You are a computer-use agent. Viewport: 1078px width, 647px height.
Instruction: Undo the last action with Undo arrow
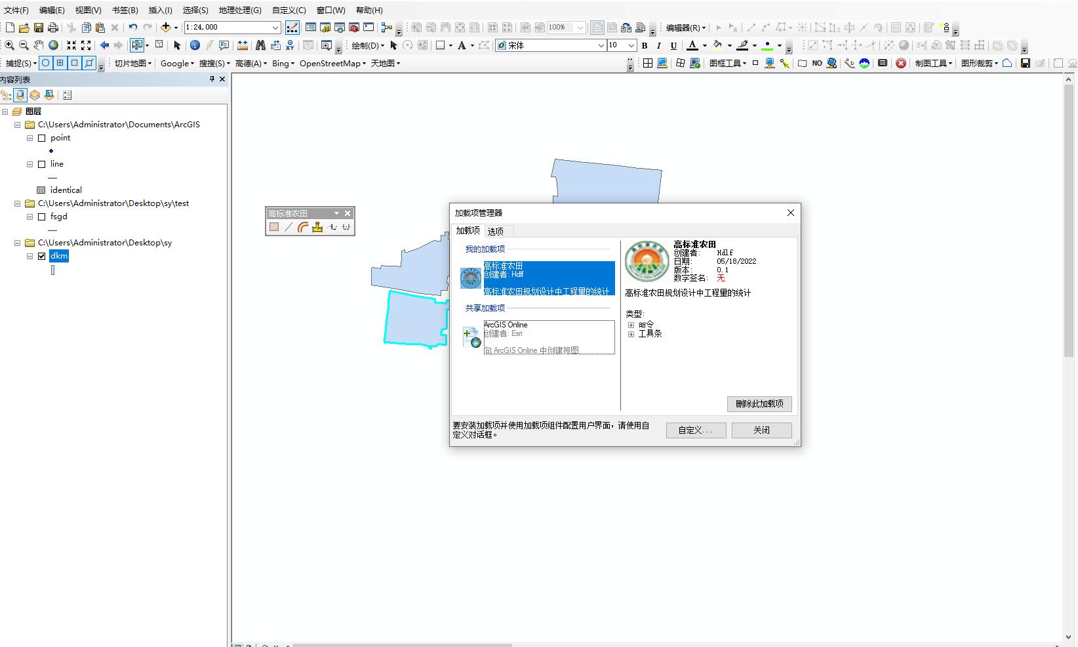[x=133, y=28]
